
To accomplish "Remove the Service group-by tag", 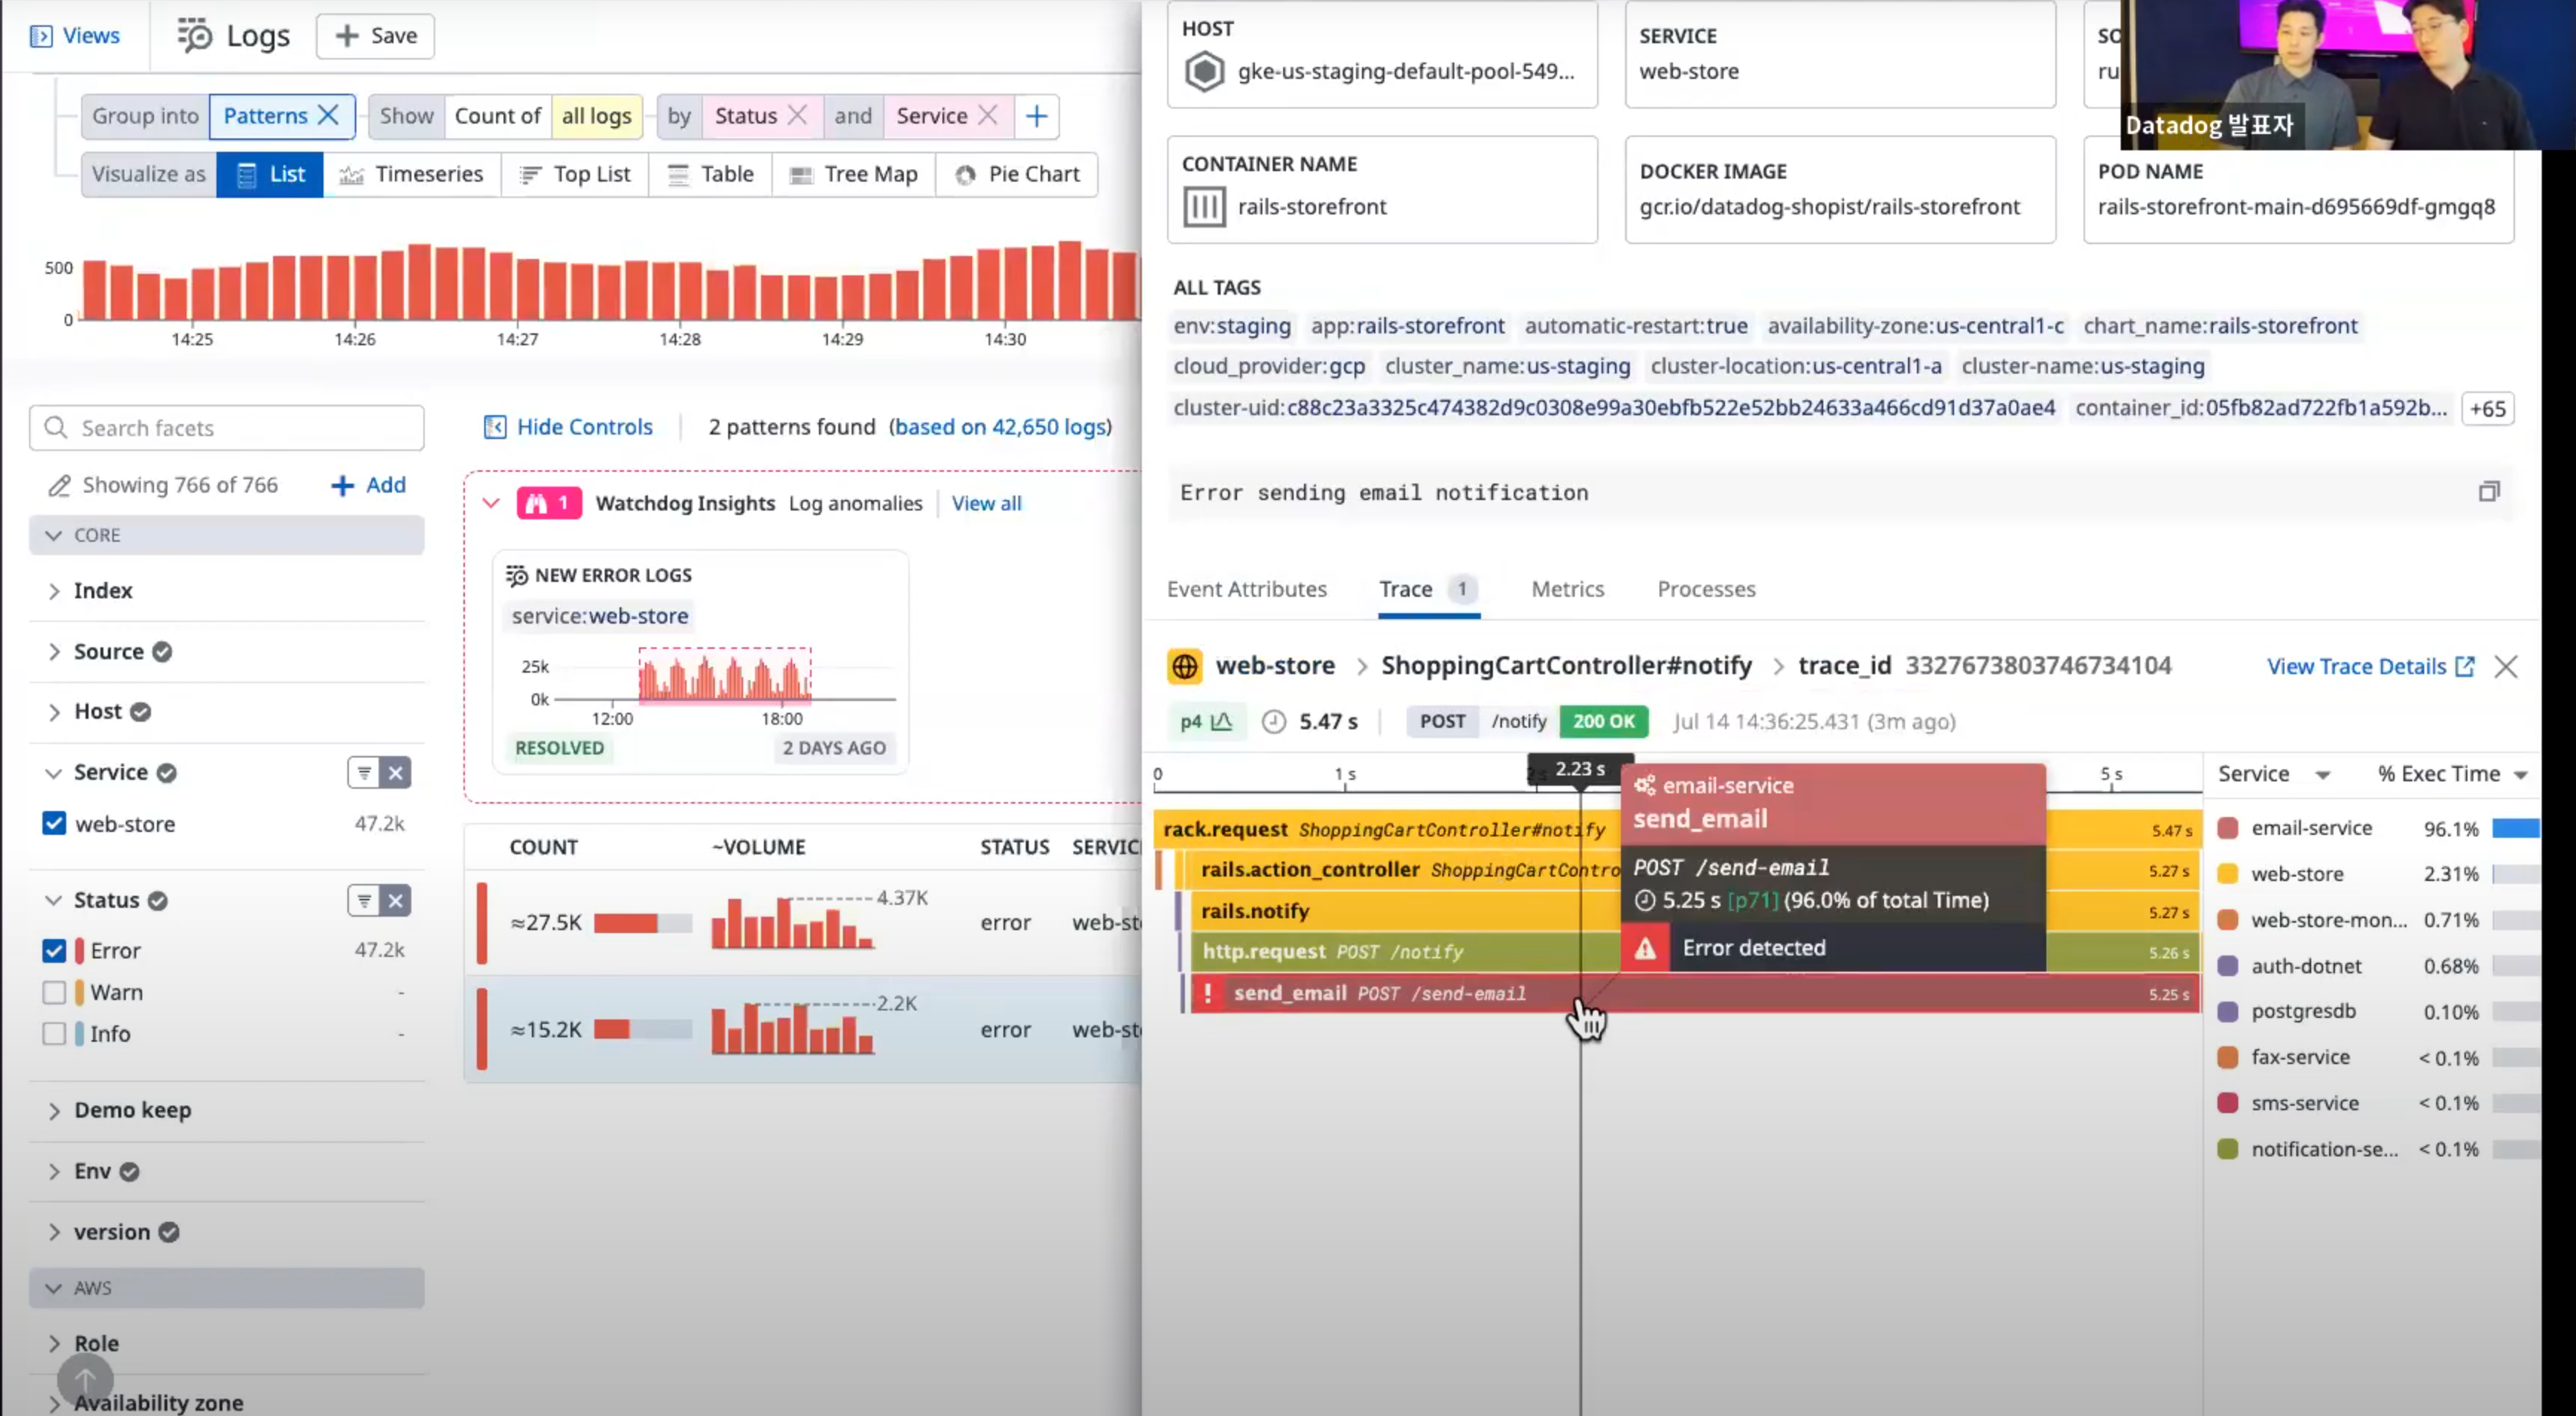I will point(988,115).
